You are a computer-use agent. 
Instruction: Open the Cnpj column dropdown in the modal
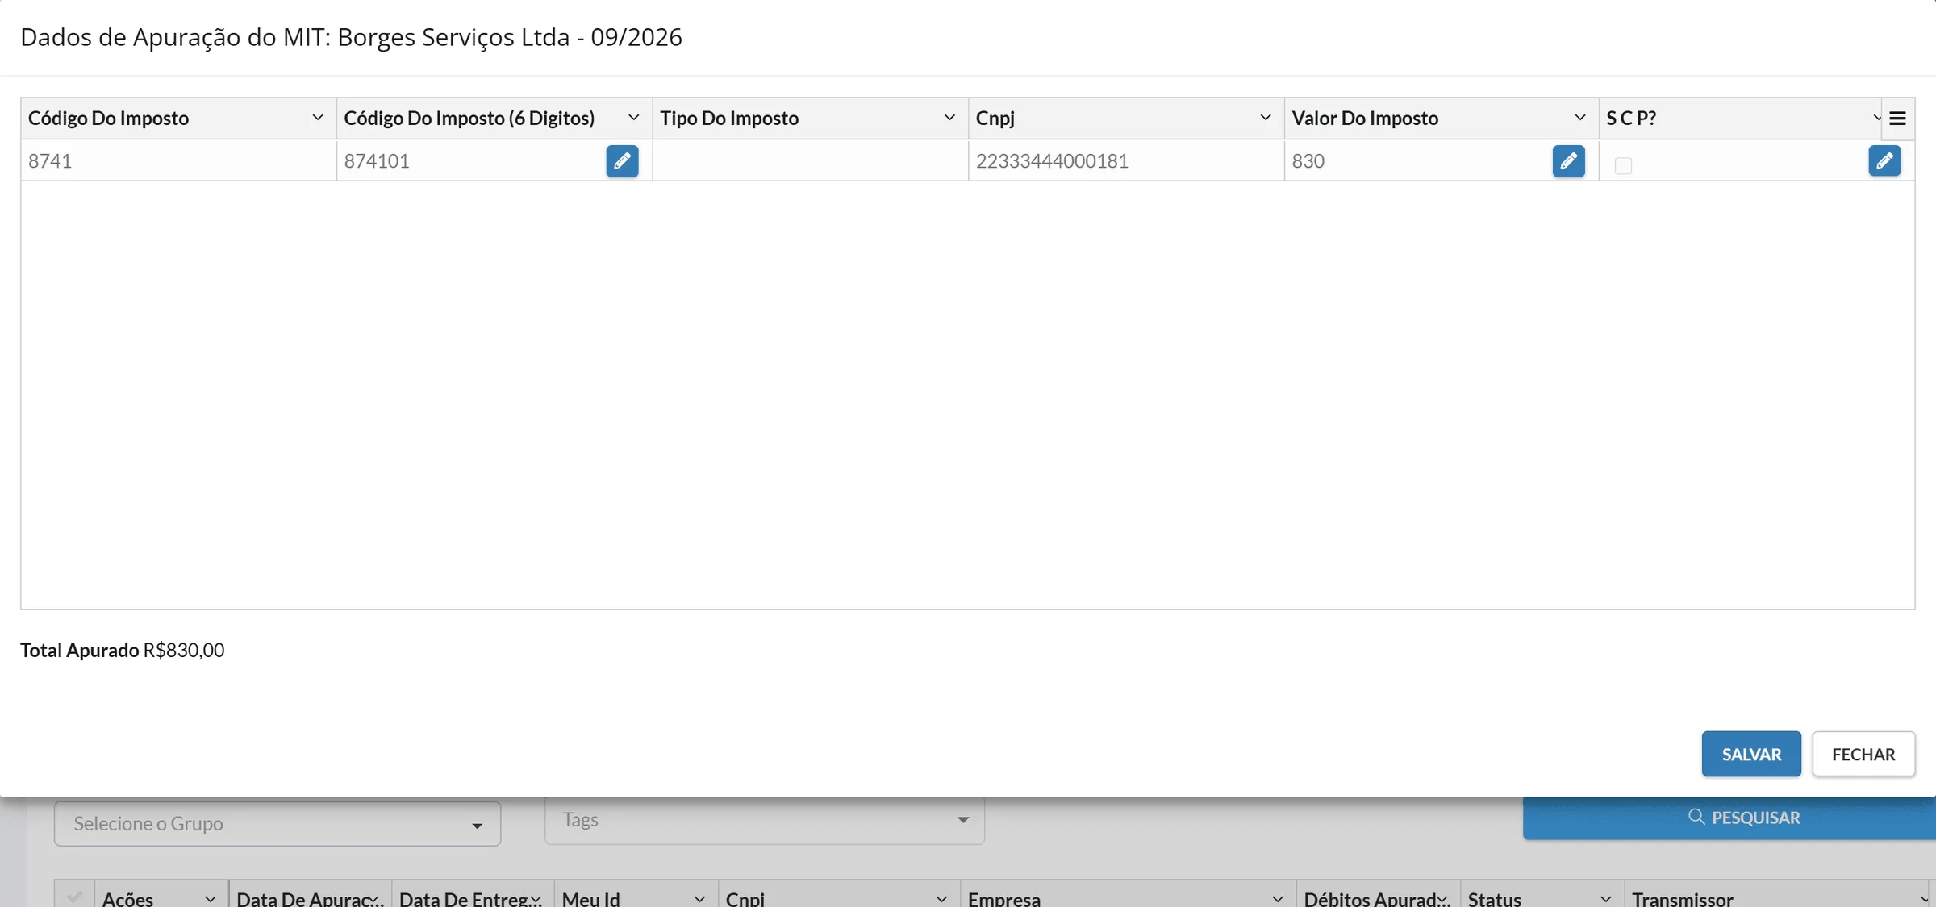(x=1266, y=118)
